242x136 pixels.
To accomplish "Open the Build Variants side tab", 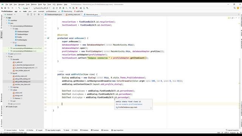I will click(x=2, y=111).
